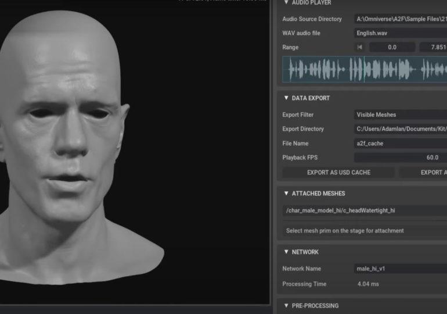Open the Network Name dropdown male_hi_v1
Image resolution: width=447 pixels, height=314 pixels.
(400, 269)
